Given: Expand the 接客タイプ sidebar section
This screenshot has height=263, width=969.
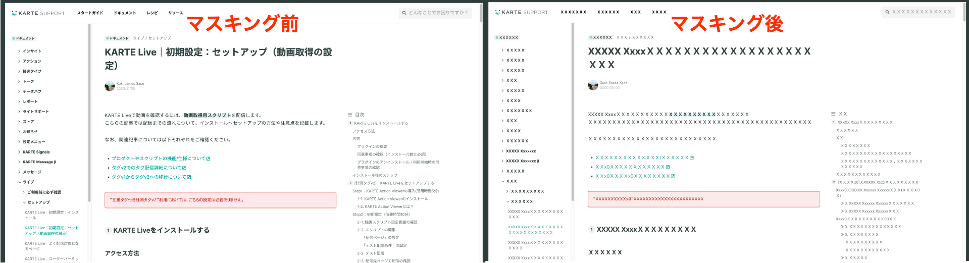Looking at the screenshot, I should pos(30,71).
